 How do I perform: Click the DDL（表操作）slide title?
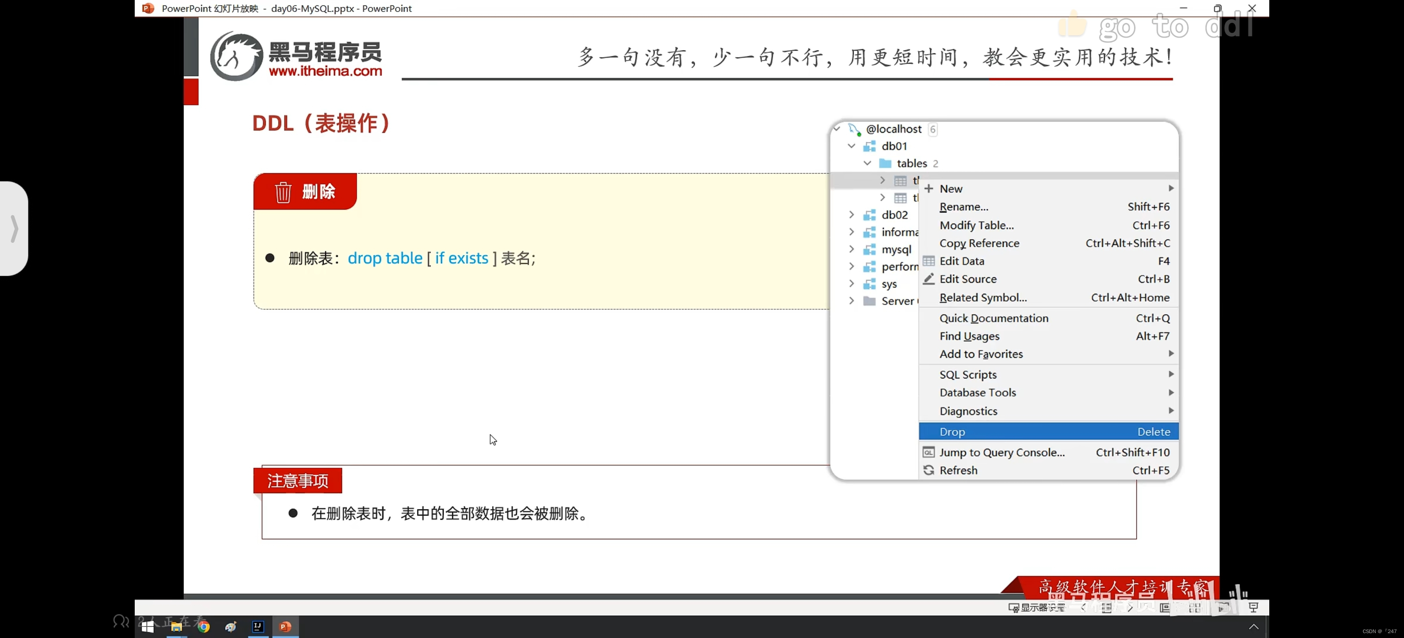[321, 123]
